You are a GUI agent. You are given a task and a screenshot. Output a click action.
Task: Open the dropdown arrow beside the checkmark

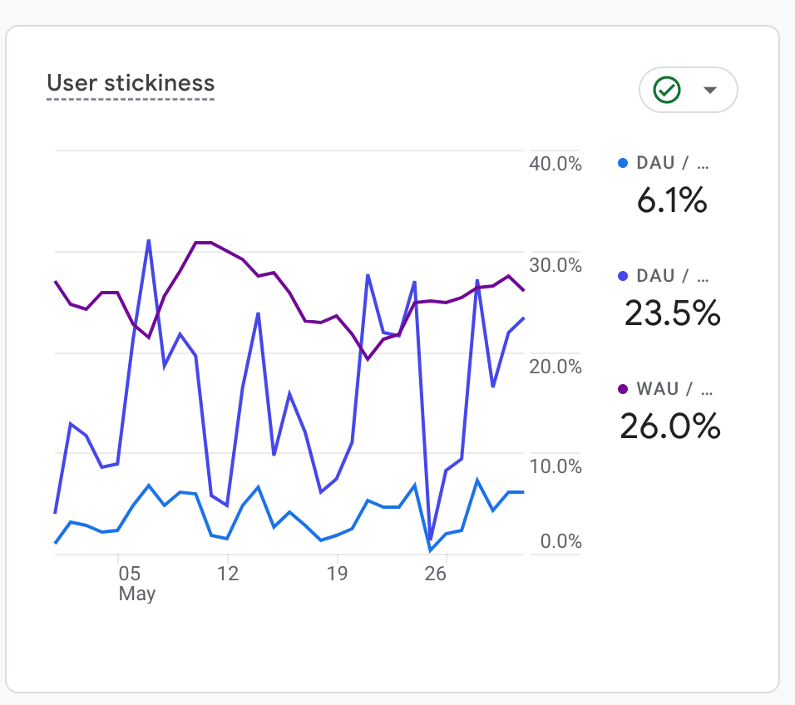point(709,90)
